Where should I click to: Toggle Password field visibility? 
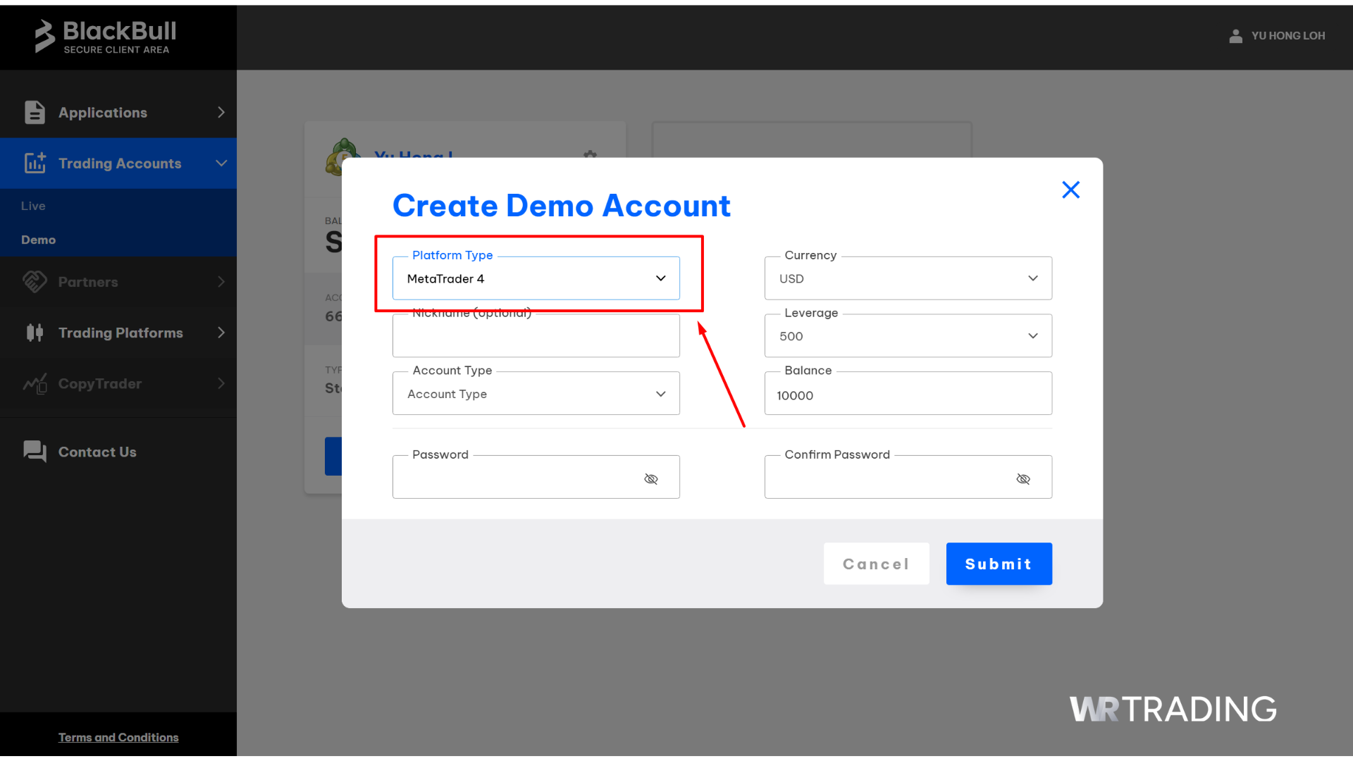(x=651, y=479)
